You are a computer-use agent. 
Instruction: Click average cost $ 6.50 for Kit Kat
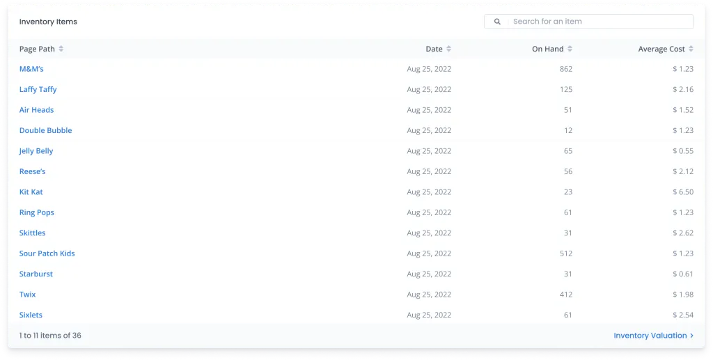tap(683, 191)
